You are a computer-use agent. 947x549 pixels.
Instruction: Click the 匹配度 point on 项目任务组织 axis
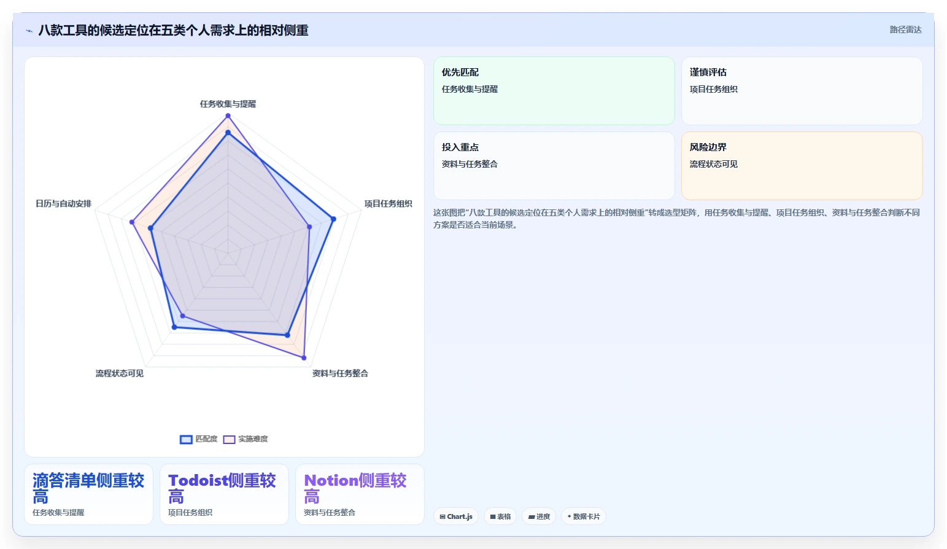(333, 219)
